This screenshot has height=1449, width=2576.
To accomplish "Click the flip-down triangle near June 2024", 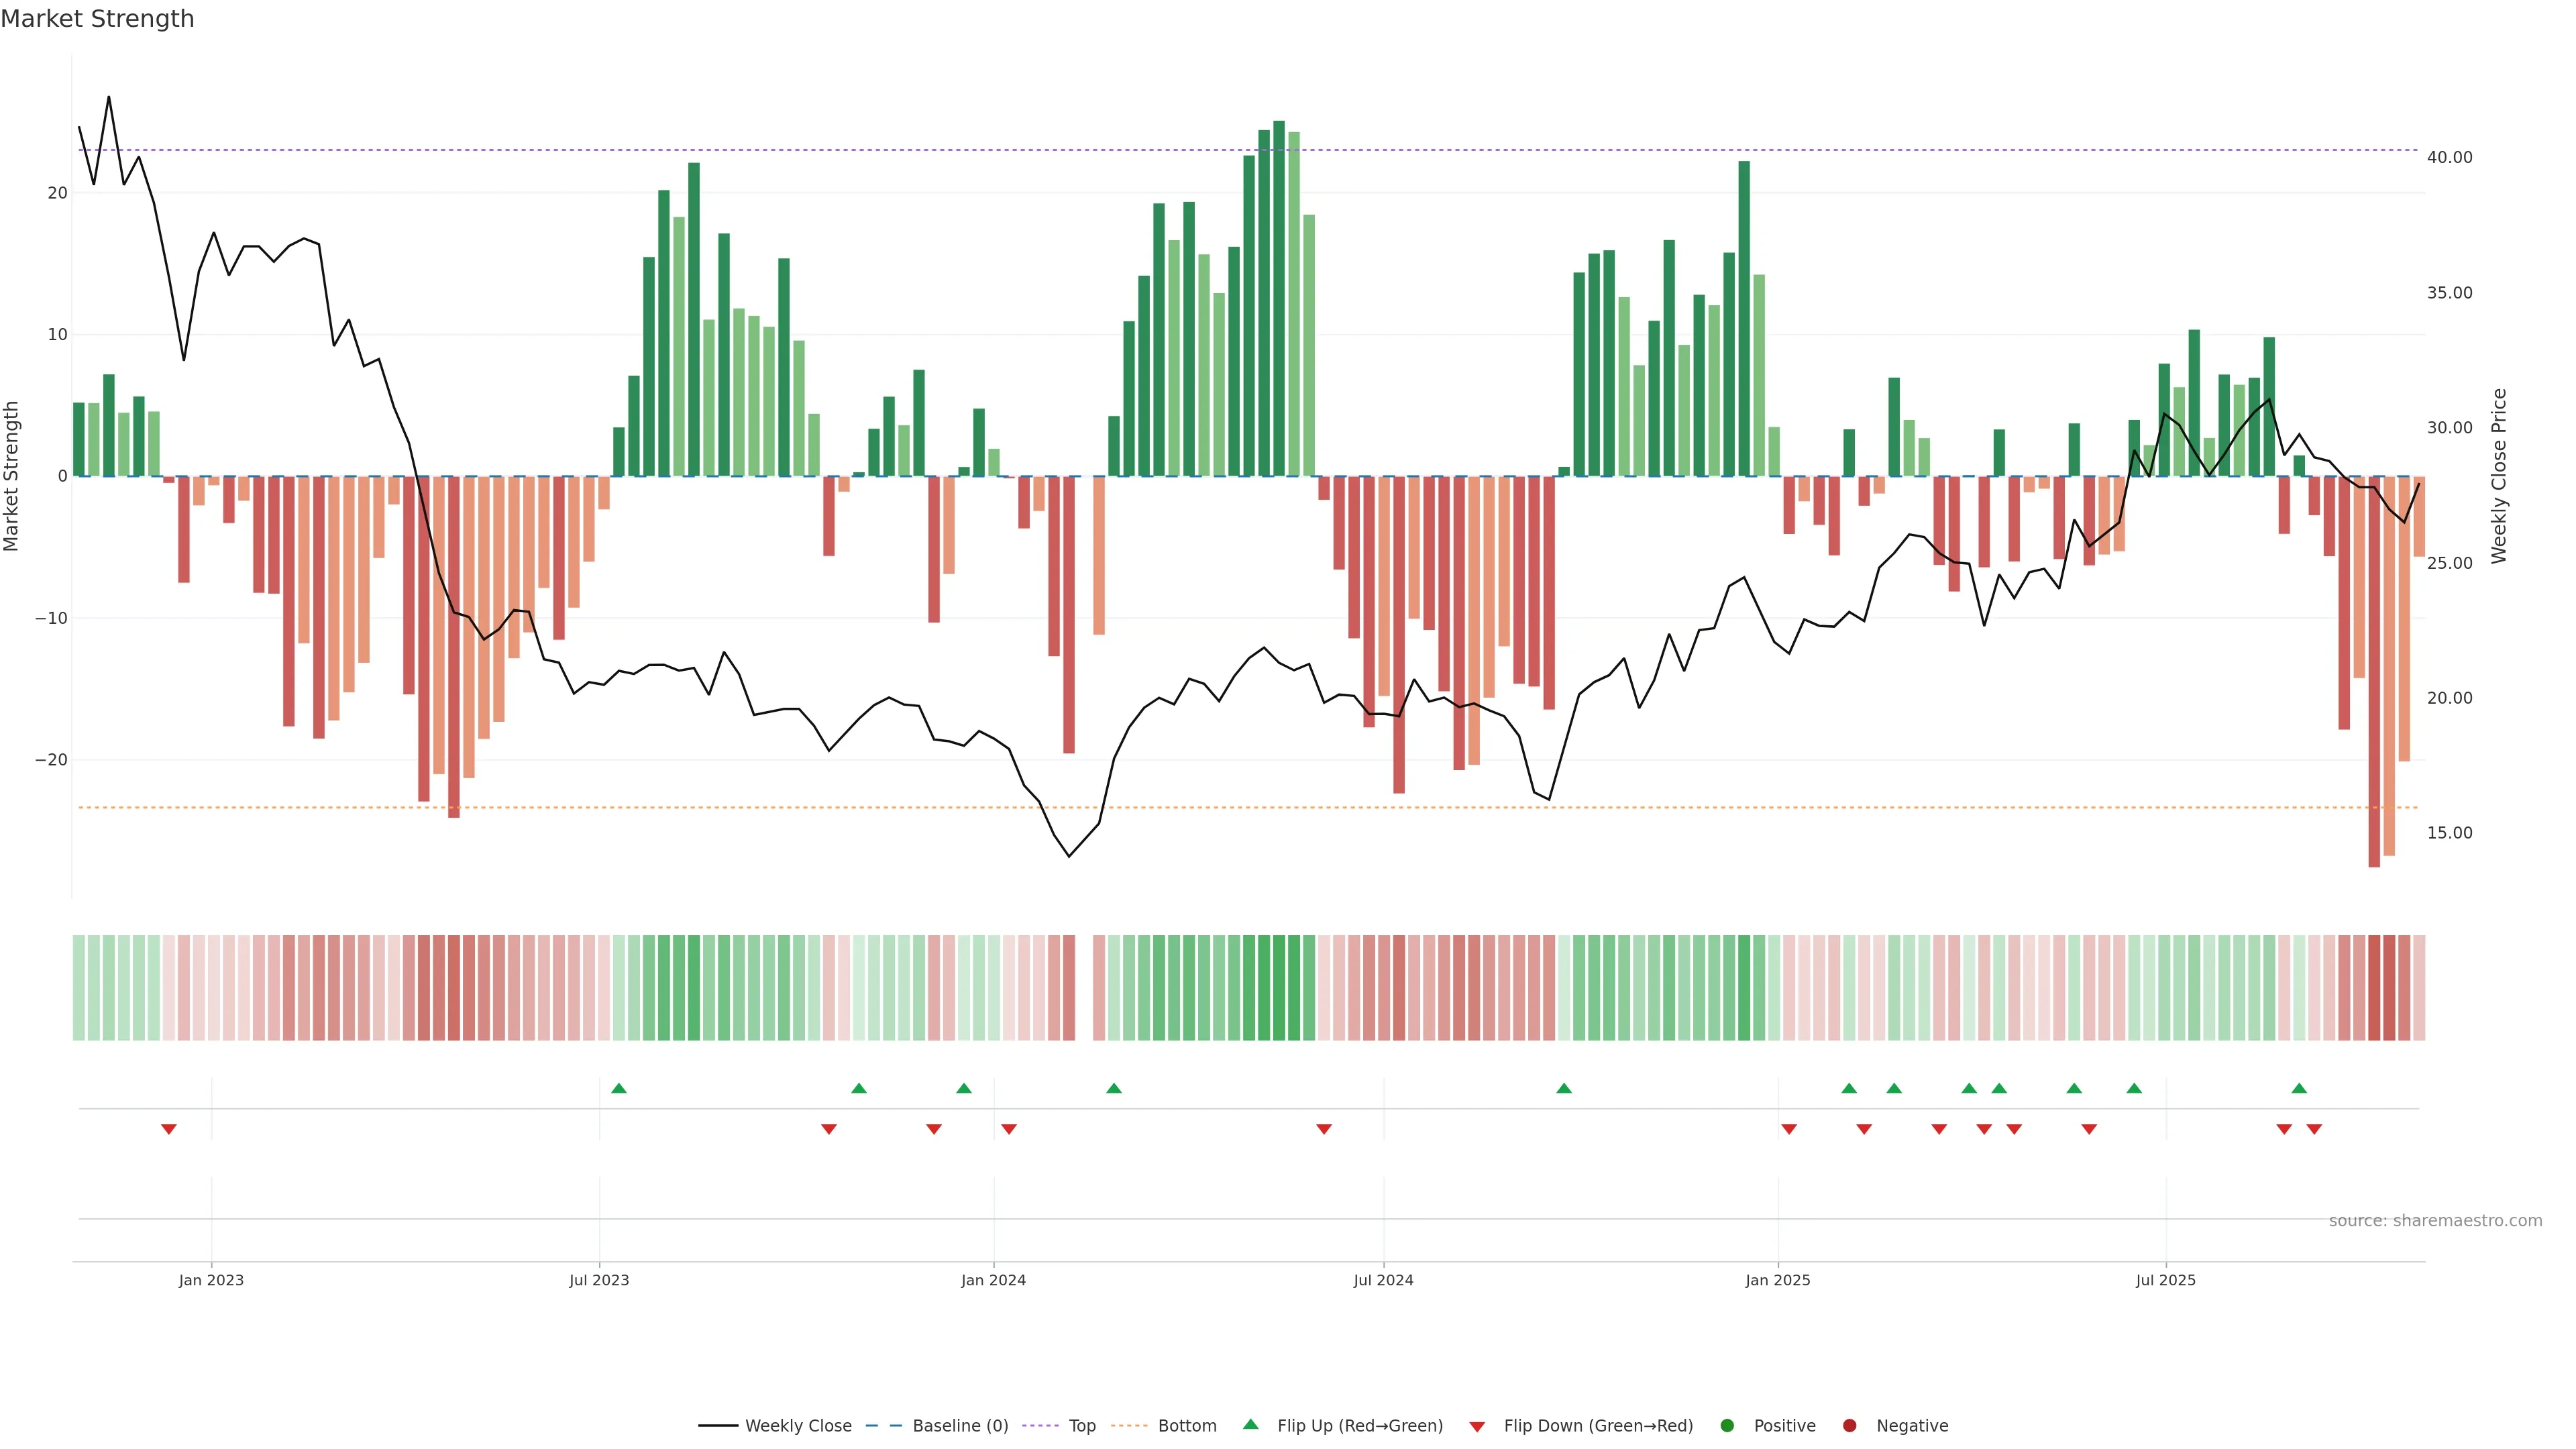I will [x=1324, y=1129].
